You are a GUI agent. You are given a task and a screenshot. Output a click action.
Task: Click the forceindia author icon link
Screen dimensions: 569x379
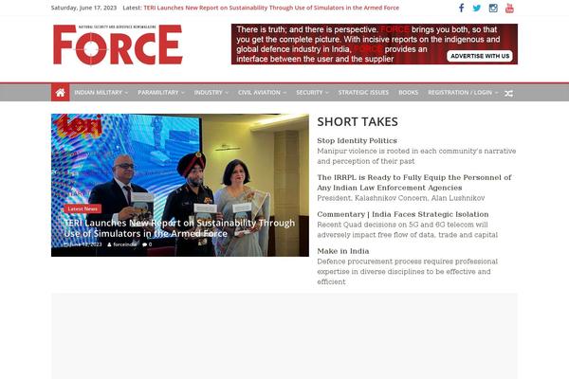[122, 244]
